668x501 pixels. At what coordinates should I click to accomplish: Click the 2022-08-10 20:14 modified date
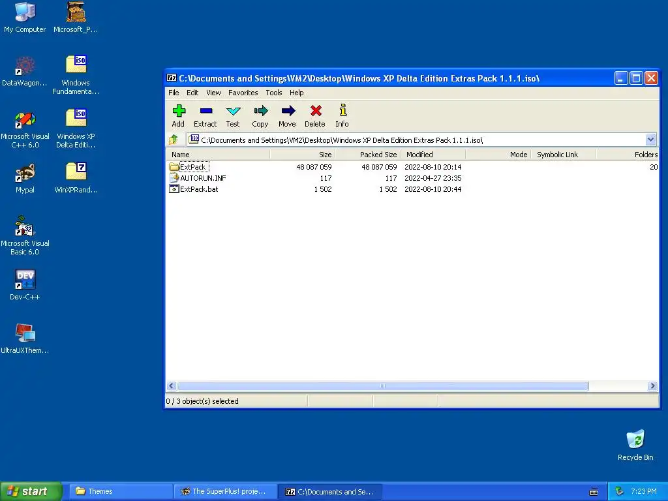click(x=433, y=167)
